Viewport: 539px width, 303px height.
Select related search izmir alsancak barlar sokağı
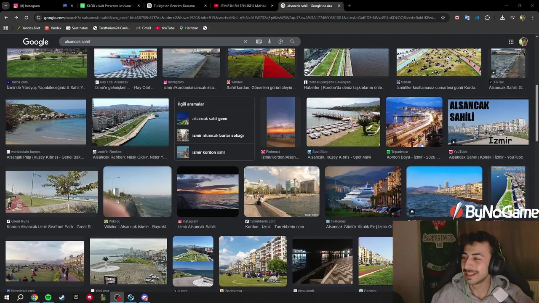point(214,136)
